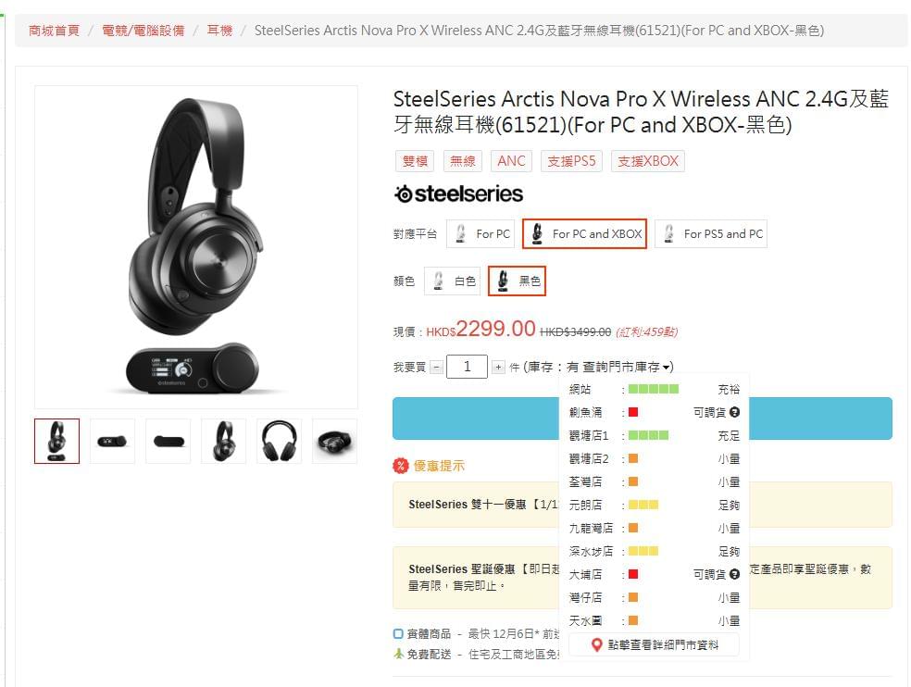Show the front-view headphone thumbnail
Screen dimensions: 911x687
tap(280, 441)
